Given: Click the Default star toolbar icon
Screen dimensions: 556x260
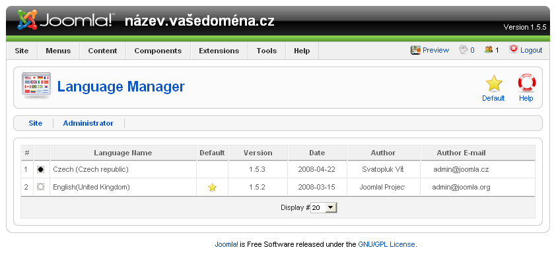Looking at the screenshot, I should pyautogui.click(x=493, y=84).
